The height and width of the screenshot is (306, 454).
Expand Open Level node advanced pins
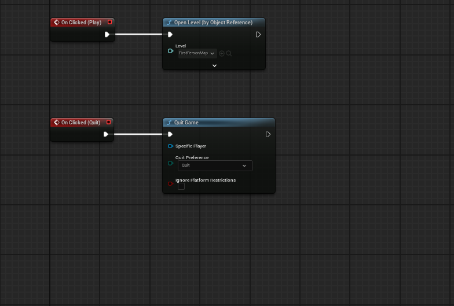pos(214,66)
